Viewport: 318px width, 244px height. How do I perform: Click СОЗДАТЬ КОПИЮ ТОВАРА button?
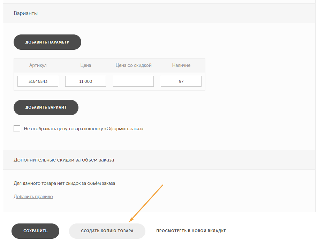[x=107, y=231]
